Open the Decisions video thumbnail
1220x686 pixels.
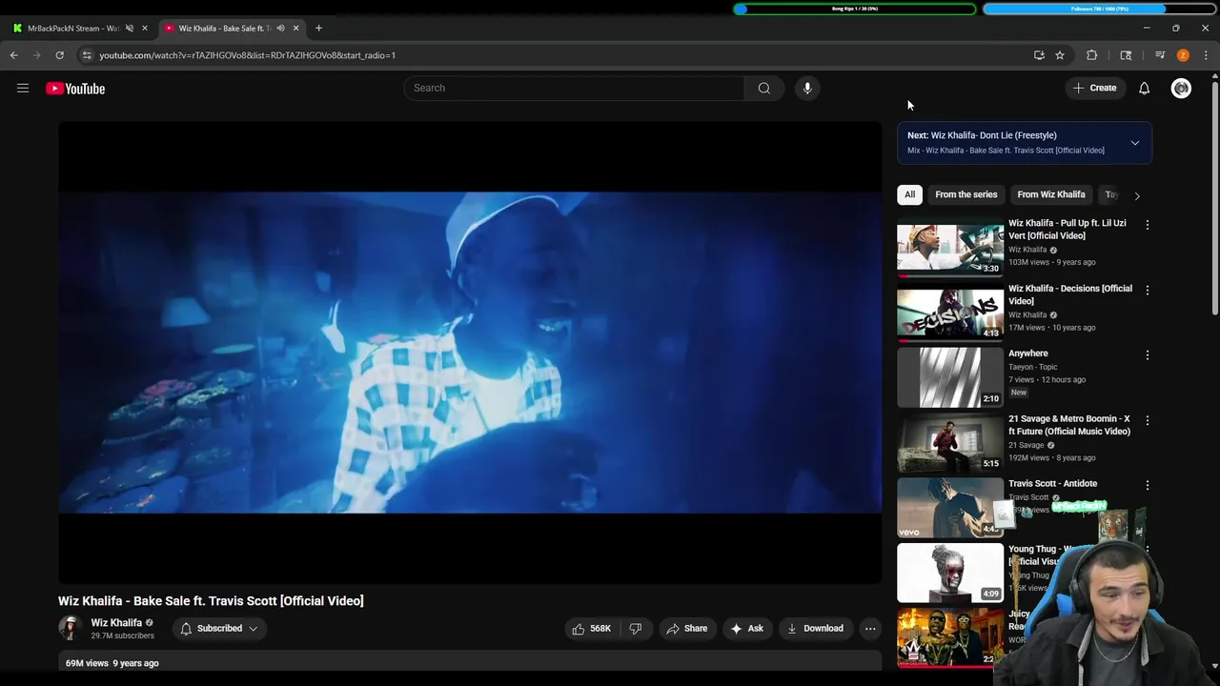pyautogui.click(x=950, y=313)
